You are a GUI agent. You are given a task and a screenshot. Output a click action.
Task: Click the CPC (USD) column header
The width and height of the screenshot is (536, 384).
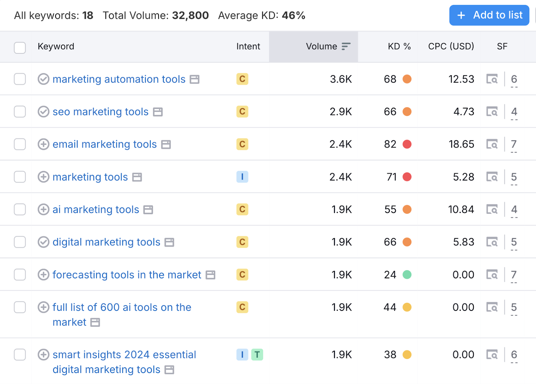451,46
